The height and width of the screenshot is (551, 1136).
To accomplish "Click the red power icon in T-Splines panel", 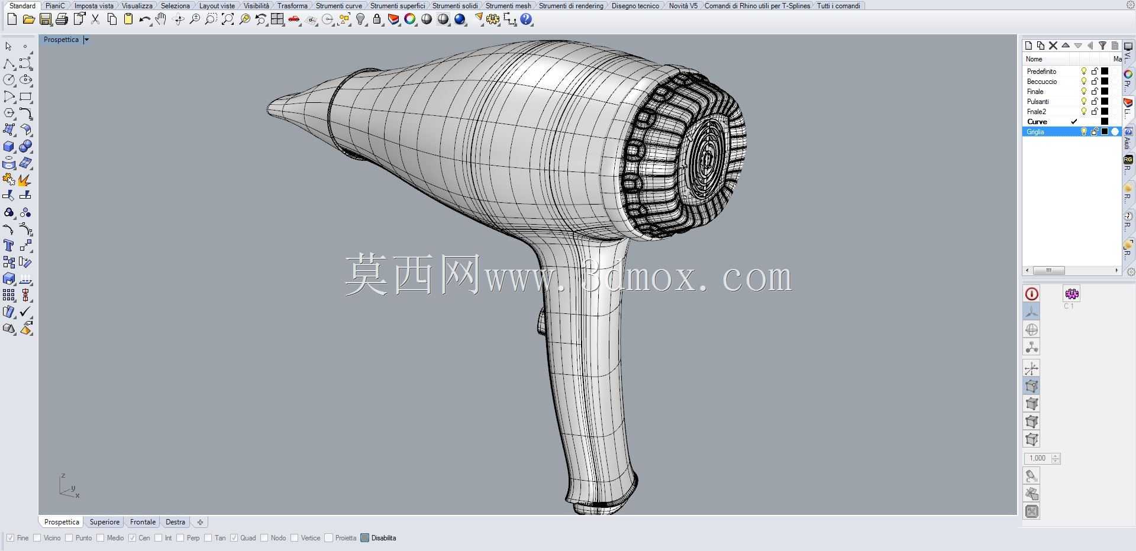I will (x=1031, y=294).
